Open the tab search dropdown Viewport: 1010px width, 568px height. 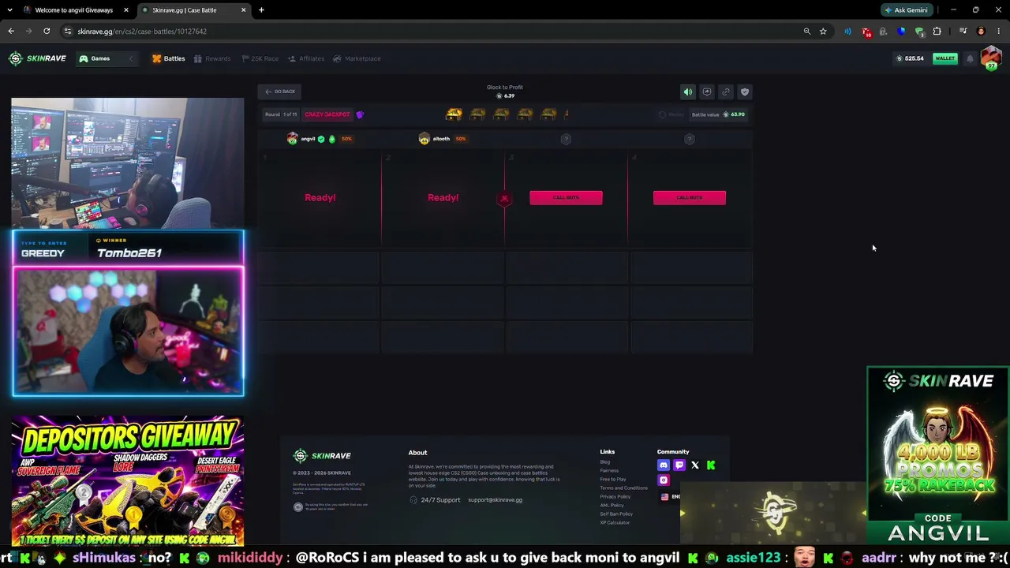click(x=10, y=10)
